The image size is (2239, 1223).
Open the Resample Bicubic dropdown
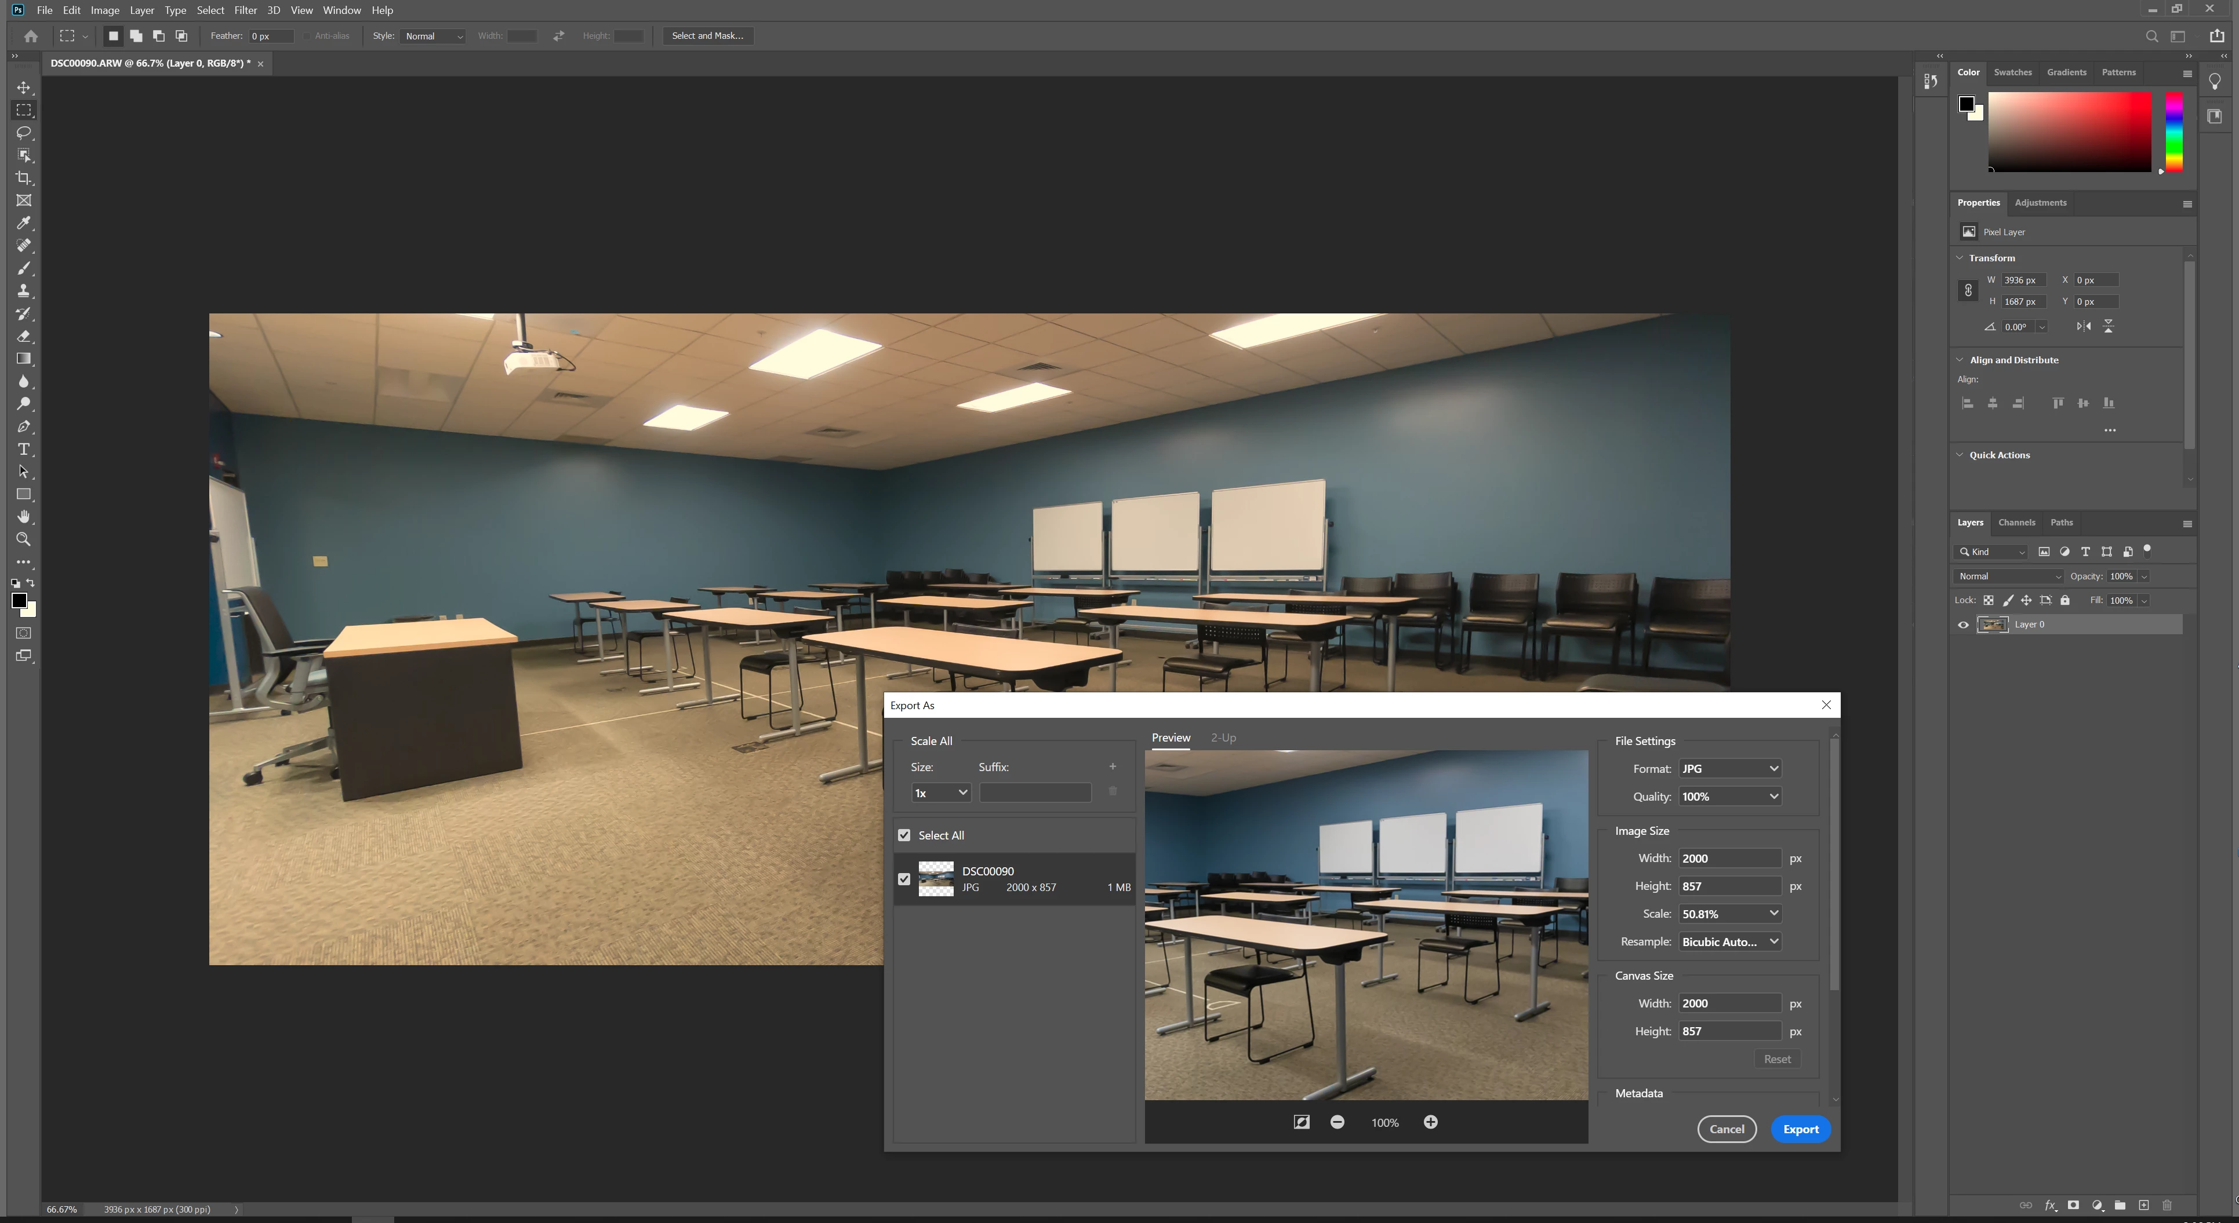pyautogui.click(x=1729, y=941)
